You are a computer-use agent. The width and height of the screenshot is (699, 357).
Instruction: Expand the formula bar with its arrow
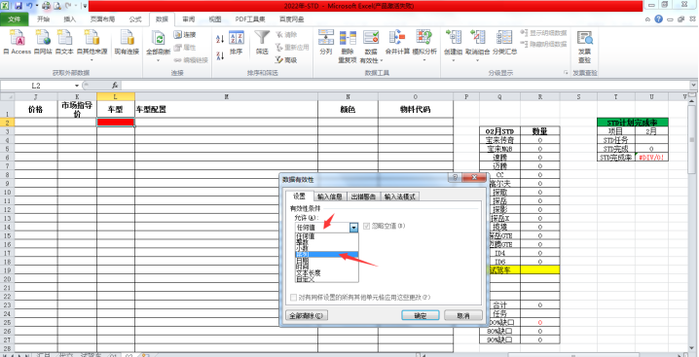(694, 85)
